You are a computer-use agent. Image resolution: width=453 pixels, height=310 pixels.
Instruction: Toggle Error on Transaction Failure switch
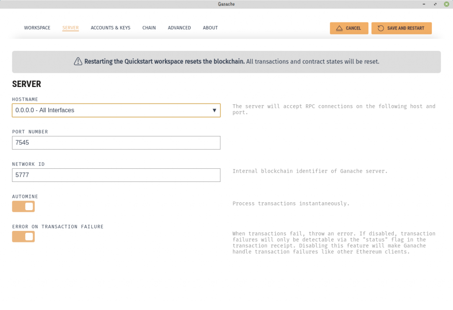pyautogui.click(x=23, y=237)
